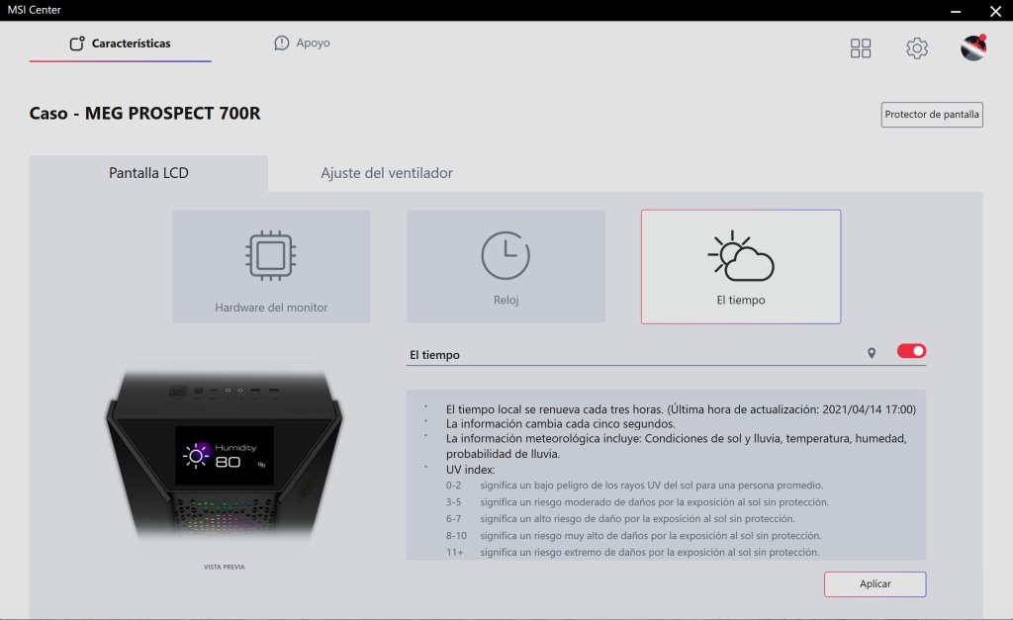Click the '8-10' UV range row
This screenshot has height=620, width=1013.
click(634, 535)
